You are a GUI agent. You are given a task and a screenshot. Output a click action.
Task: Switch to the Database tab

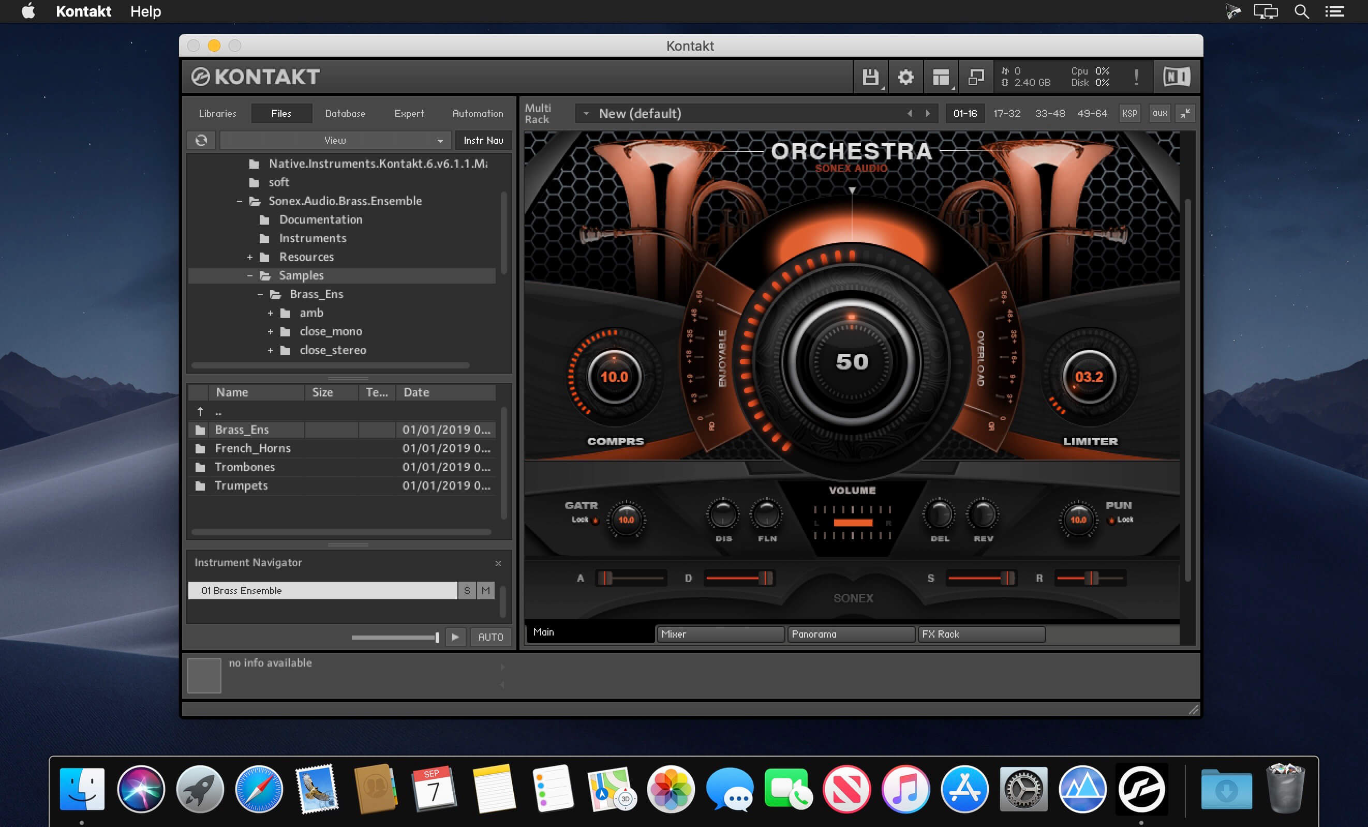[345, 113]
